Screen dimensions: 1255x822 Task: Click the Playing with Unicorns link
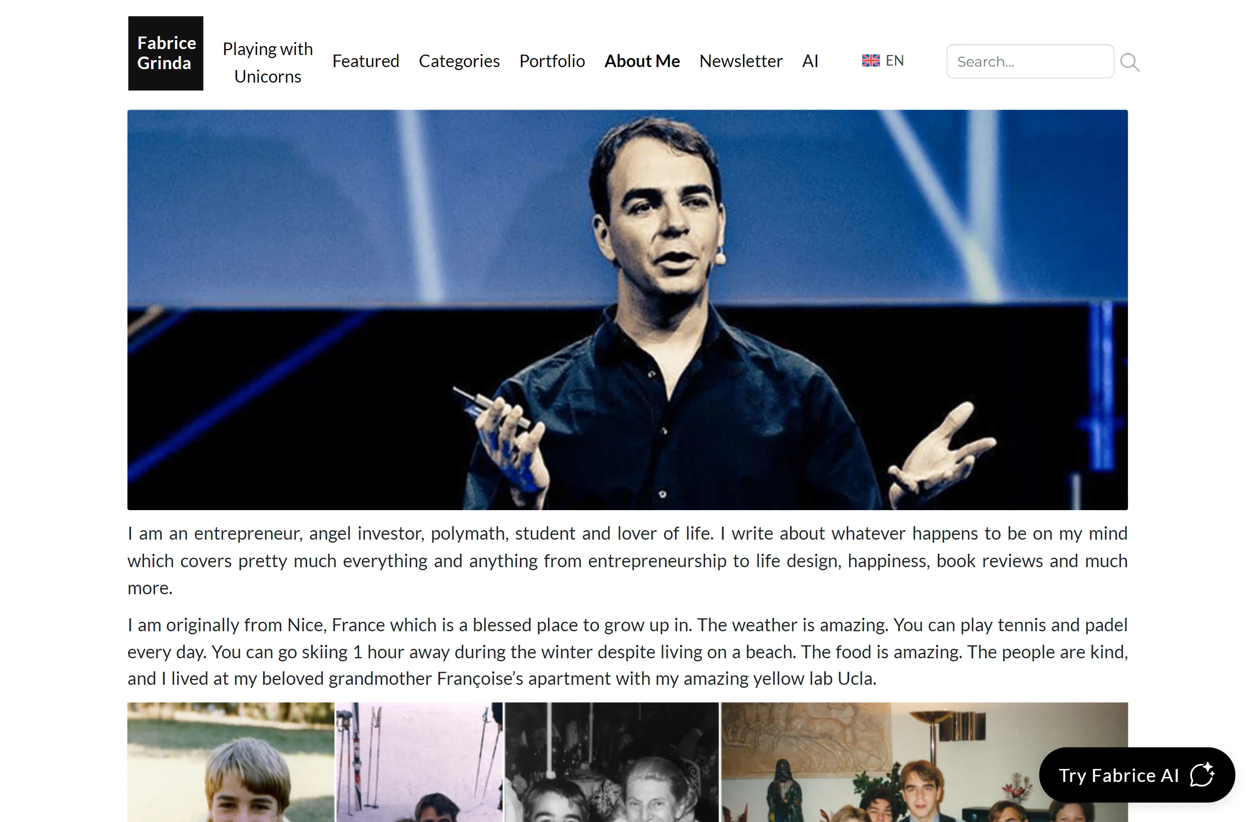click(x=267, y=62)
